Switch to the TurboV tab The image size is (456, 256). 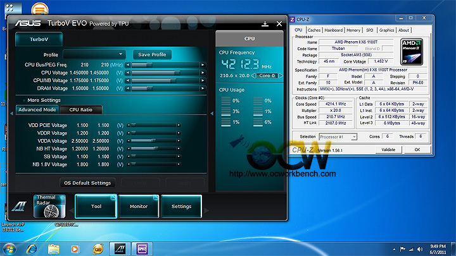pyautogui.click(x=39, y=39)
